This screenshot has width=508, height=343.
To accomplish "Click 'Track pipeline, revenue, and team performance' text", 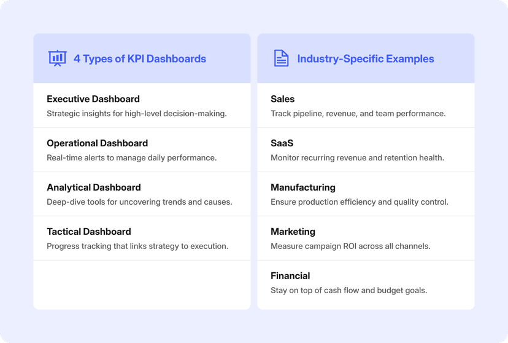I will 358,114.
